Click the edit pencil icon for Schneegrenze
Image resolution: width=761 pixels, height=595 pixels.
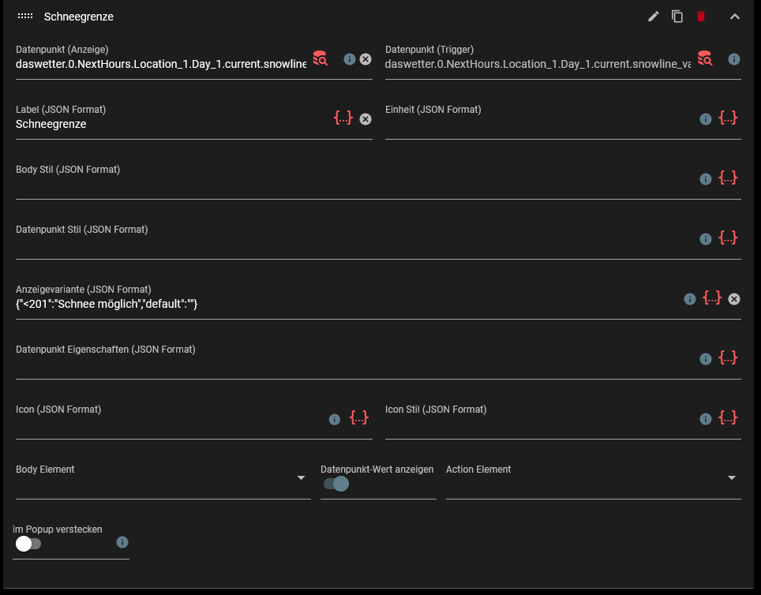click(x=654, y=17)
